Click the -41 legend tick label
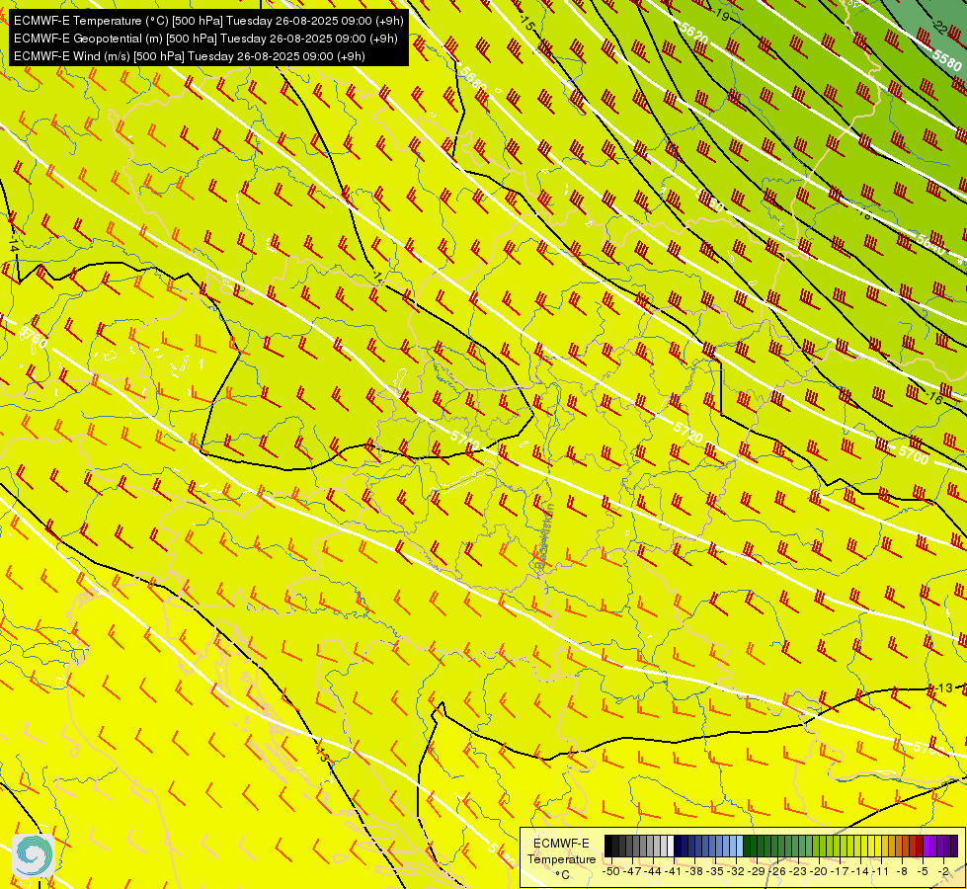This screenshot has width=967, height=889. click(x=675, y=871)
